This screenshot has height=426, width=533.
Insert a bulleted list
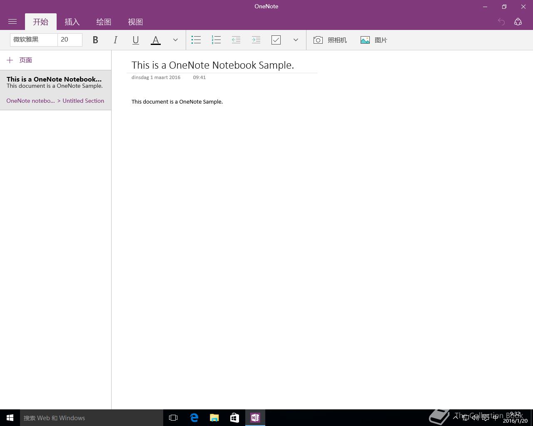click(196, 40)
